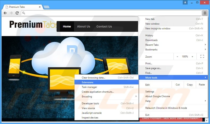
Task: Open Settings from Chrome menu
Action: pyautogui.click(x=173, y=92)
